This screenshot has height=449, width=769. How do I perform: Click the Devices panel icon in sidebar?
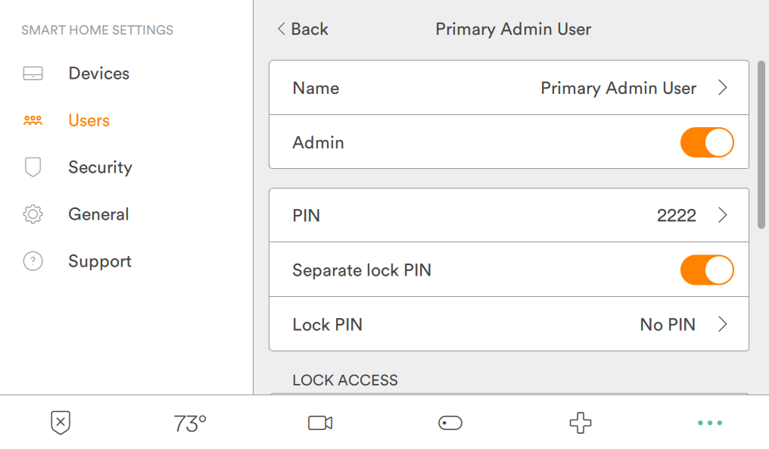tap(33, 73)
